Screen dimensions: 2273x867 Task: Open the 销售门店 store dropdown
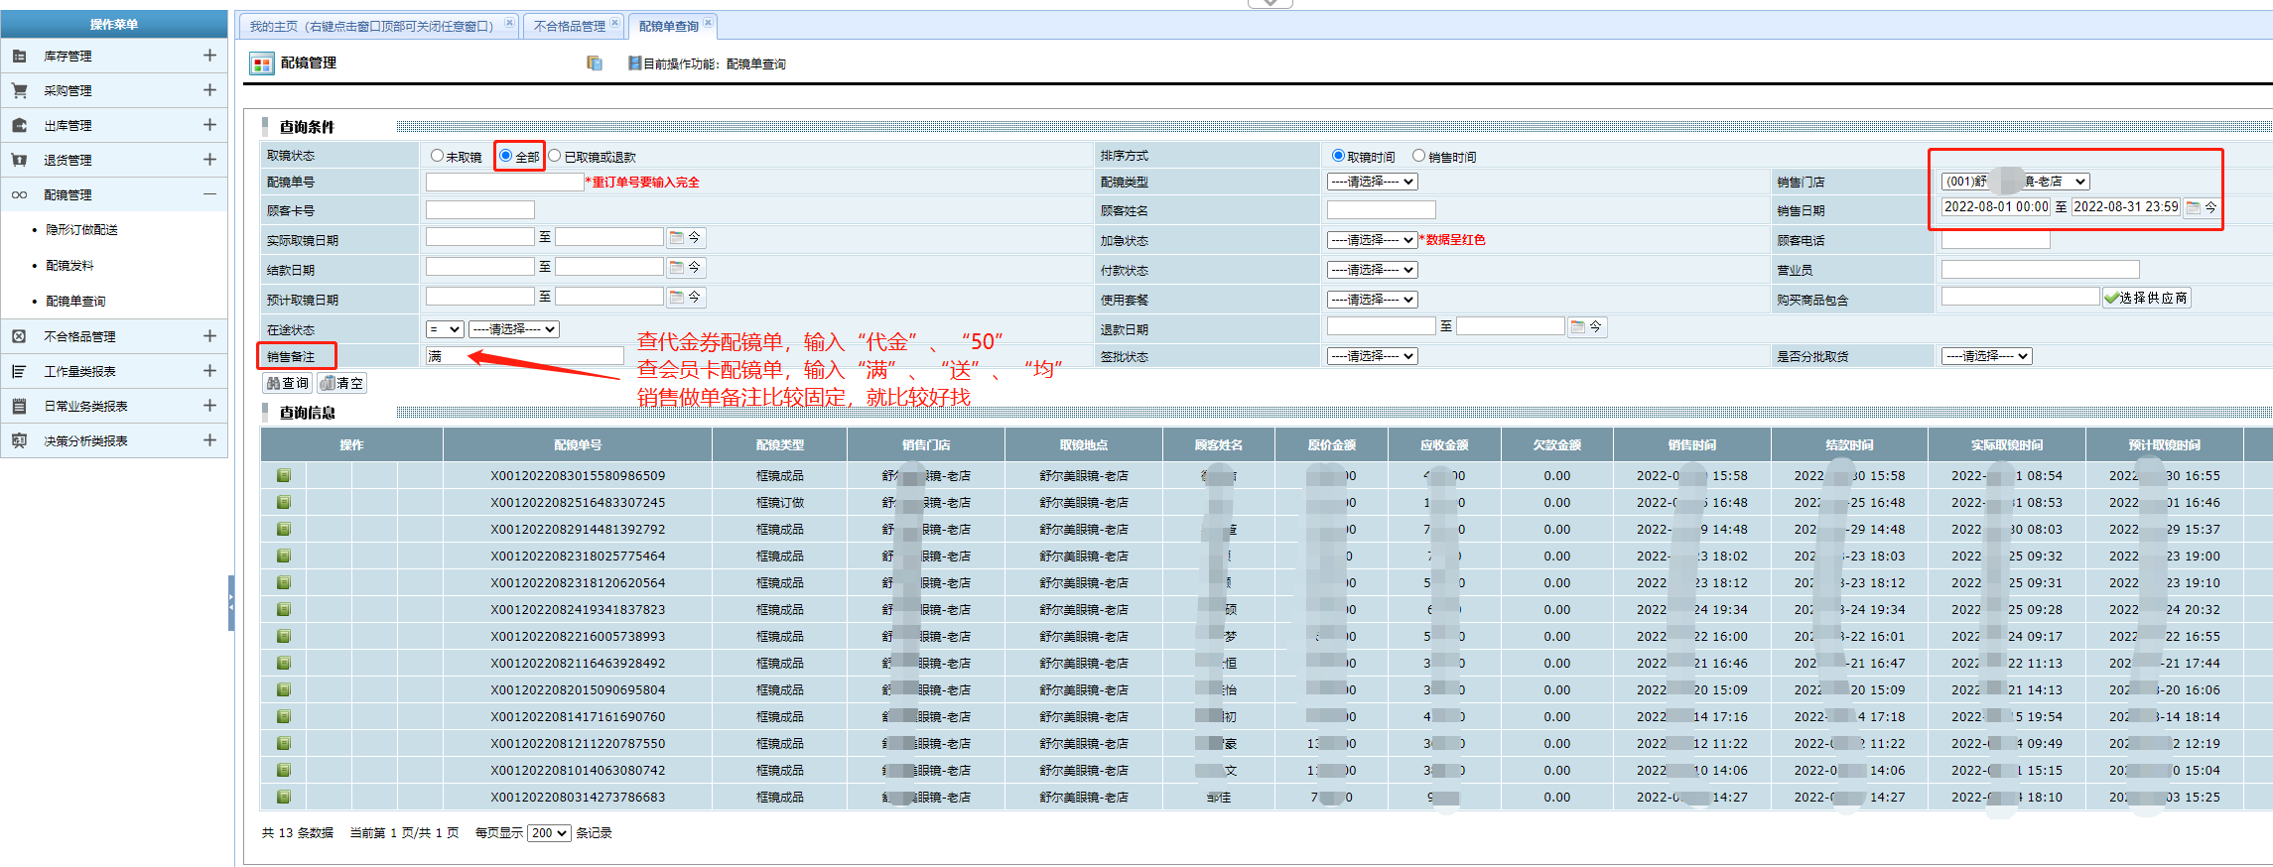click(2016, 182)
